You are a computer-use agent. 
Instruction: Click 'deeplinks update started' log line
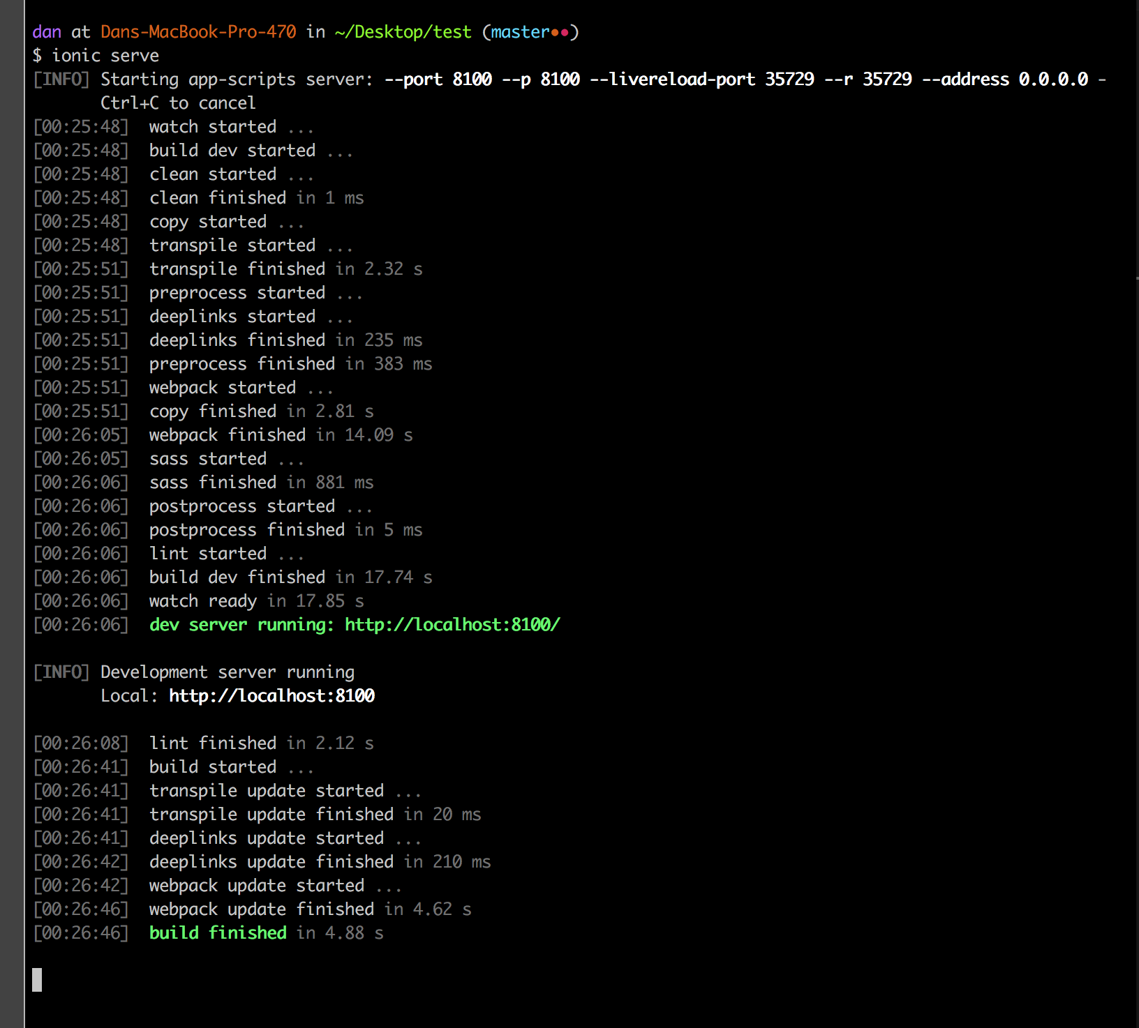[285, 838]
